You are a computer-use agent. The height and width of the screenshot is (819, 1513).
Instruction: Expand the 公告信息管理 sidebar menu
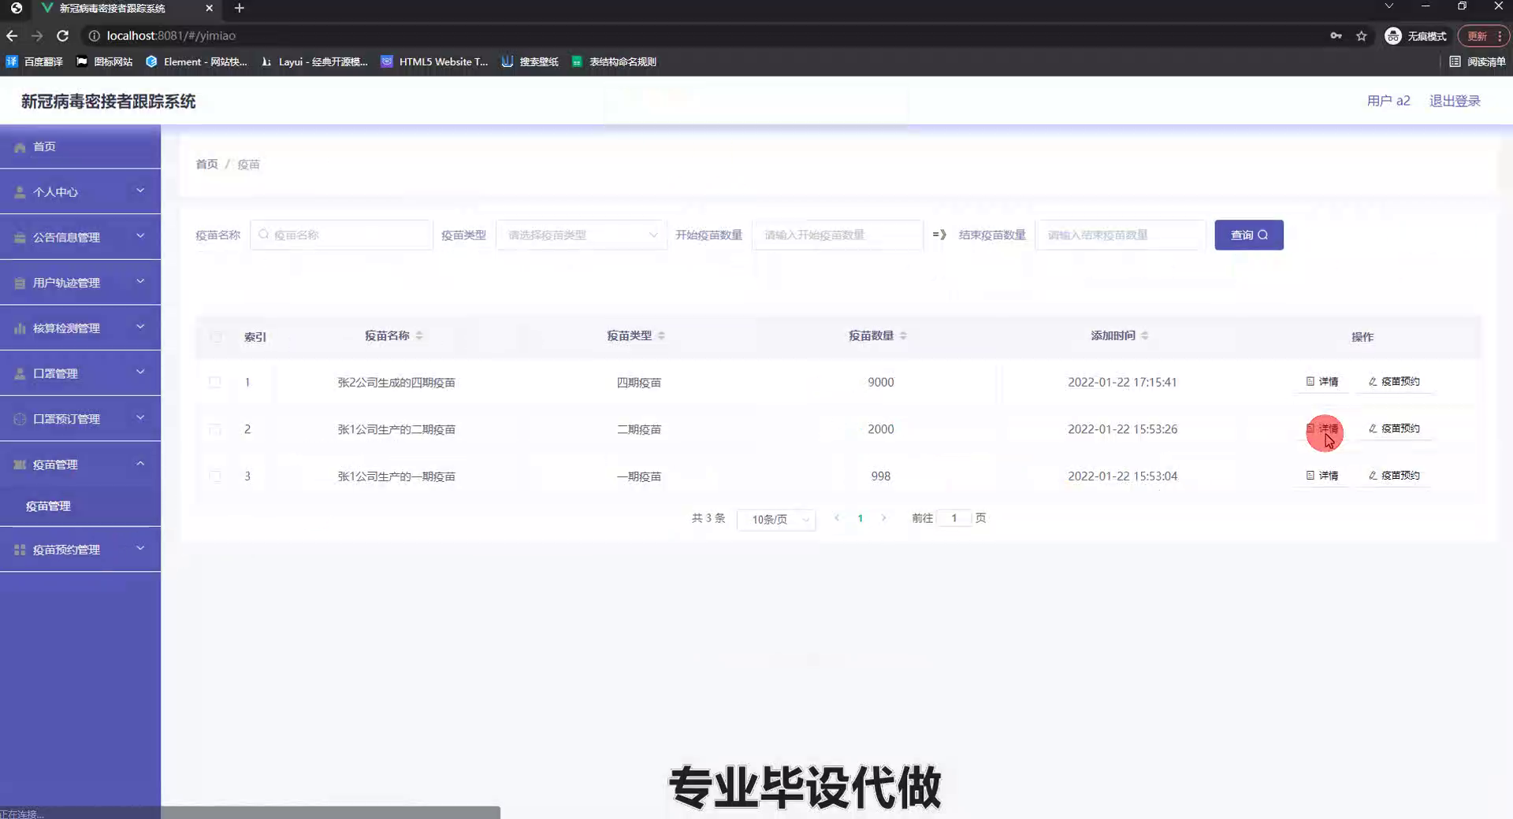tap(80, 237)
